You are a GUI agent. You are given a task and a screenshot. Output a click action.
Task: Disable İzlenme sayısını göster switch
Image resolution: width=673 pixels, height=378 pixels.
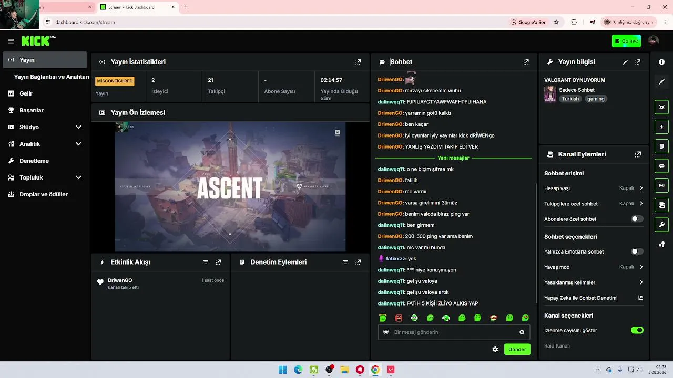(x=637, y=330)
